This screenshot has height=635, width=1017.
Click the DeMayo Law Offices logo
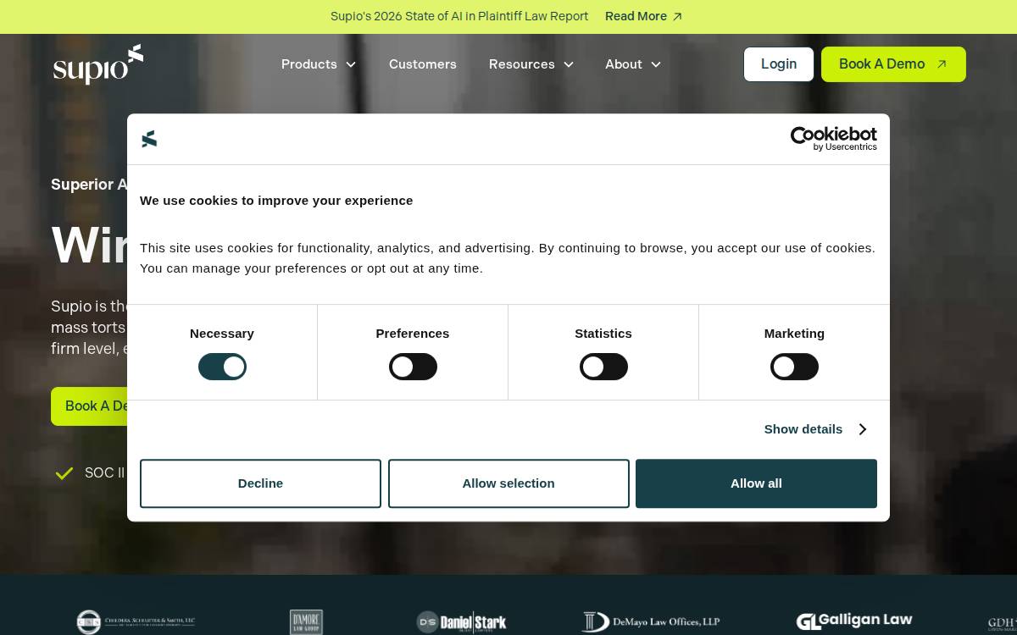[x=650, y=622]
